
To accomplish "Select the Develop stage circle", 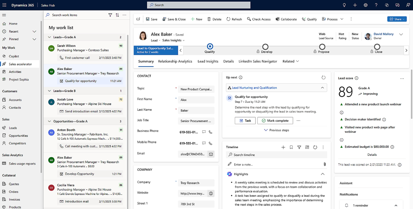I will [265, 46].
